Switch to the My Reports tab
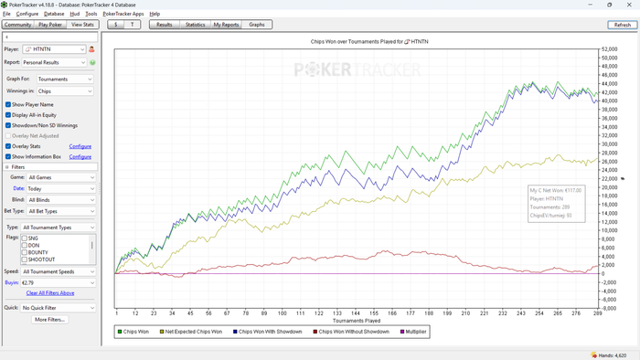Screen dimensions: 640x360 [x=226, y=25]
